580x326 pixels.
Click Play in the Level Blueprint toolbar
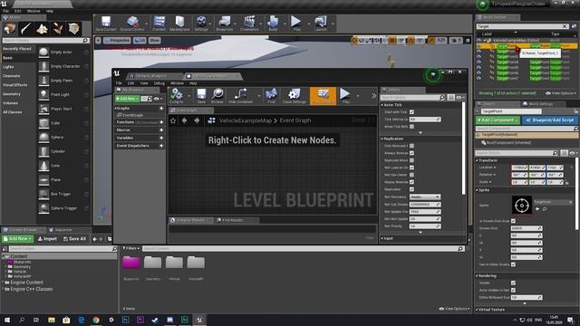click(x=345, y=96)
